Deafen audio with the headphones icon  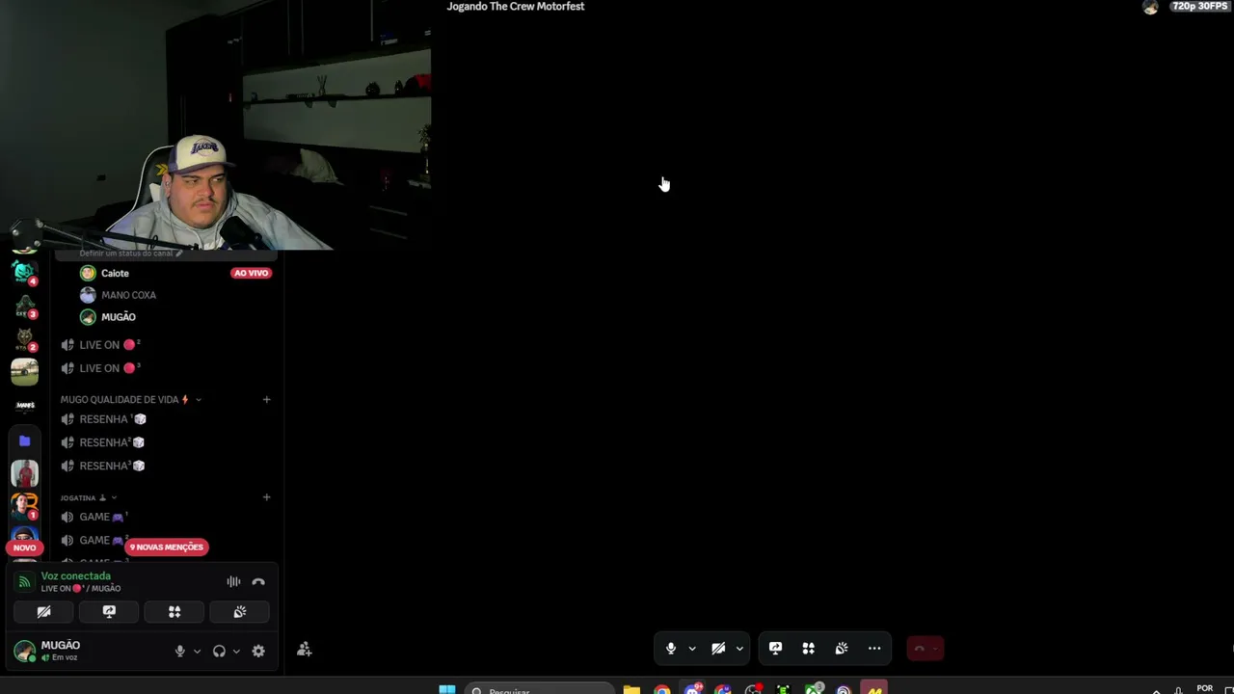219,652
